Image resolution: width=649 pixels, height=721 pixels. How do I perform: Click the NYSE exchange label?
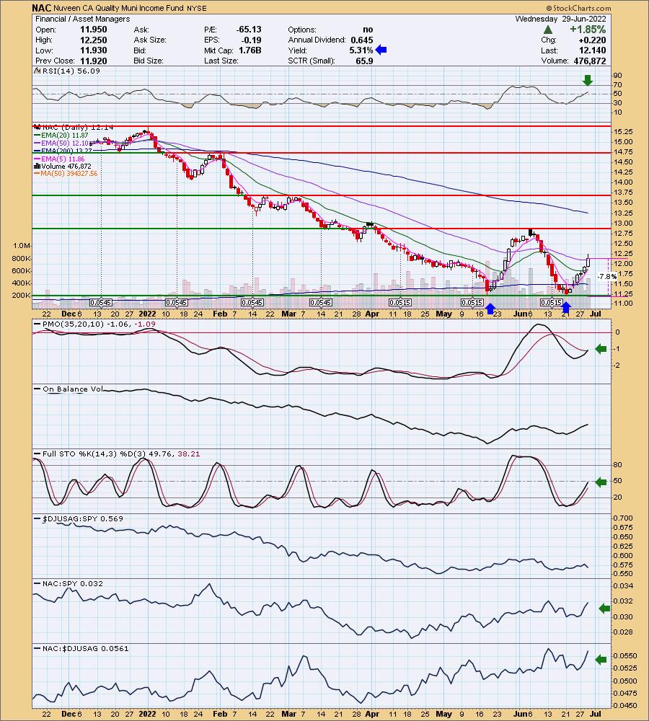(x=196, y=8)
